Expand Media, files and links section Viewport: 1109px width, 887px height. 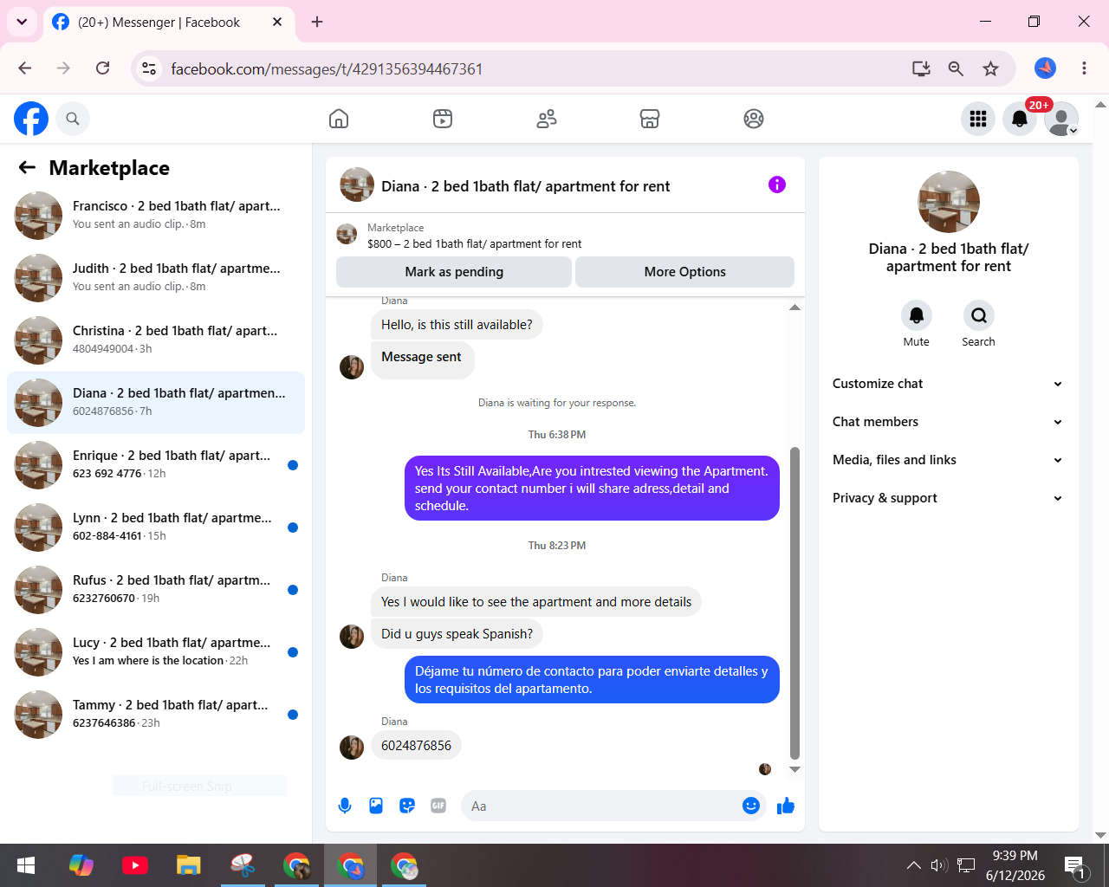[948, 460]
